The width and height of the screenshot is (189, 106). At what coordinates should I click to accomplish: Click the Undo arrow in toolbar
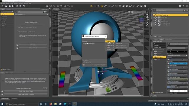(x=24, y=6)
